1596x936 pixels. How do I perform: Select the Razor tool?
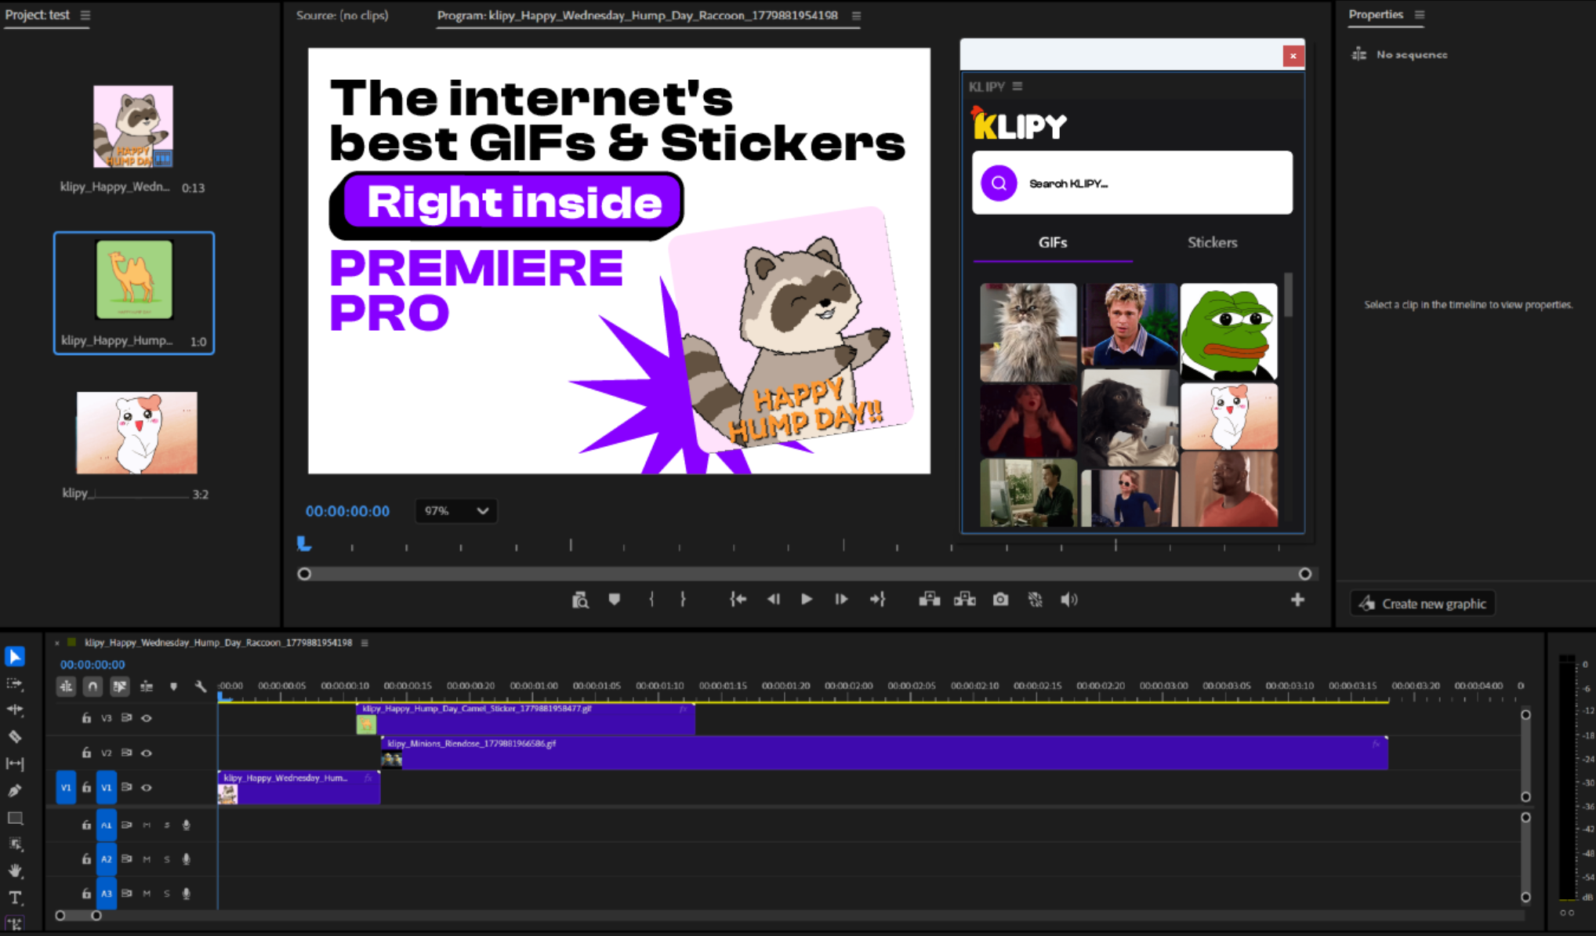pos(15,736)
